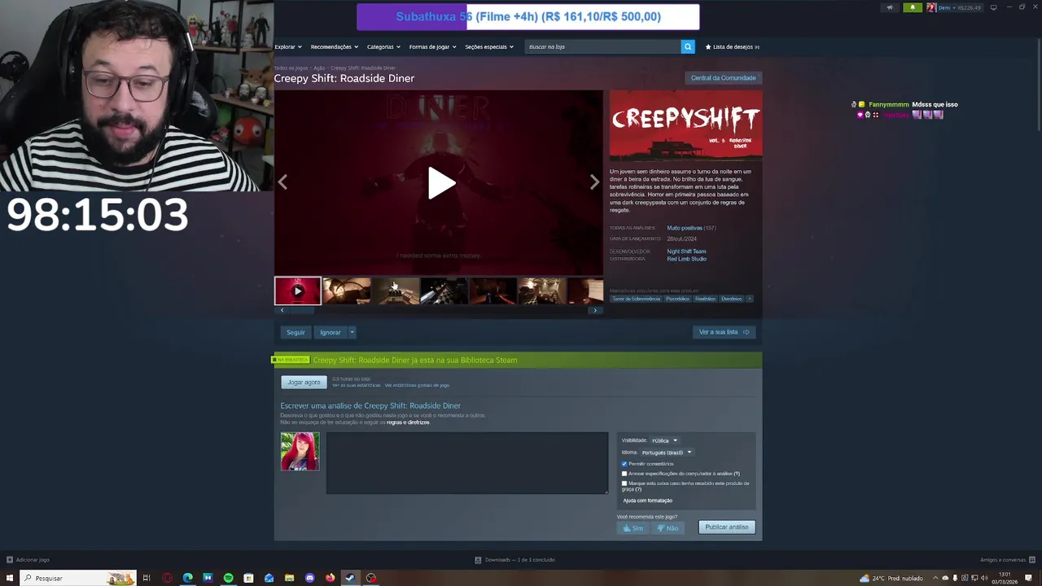The height and width of the screenshot is (586, 1042).
Task: Open the Idioma Português (Brasil) dropdown
Action: pyautogui.click(x=667, y=453)
